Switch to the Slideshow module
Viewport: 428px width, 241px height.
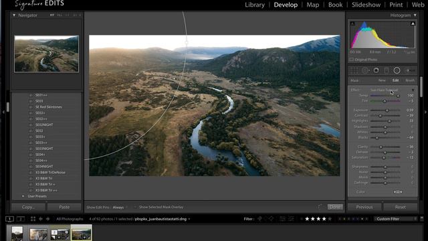pos(366,5)
